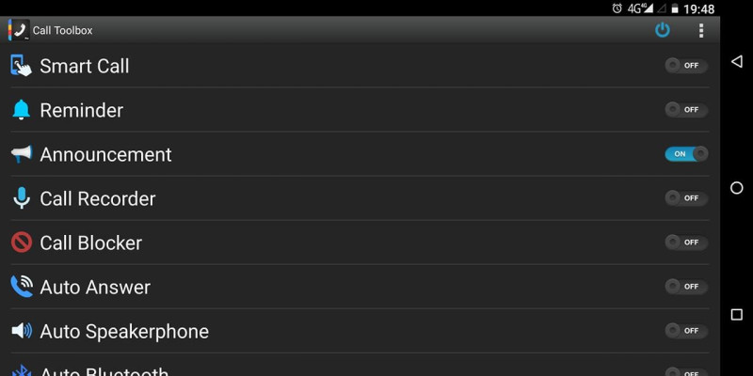Screen dimensions: 753x376
Task: Click the Call Recorder microphone icon
Action: coord(21,198)
